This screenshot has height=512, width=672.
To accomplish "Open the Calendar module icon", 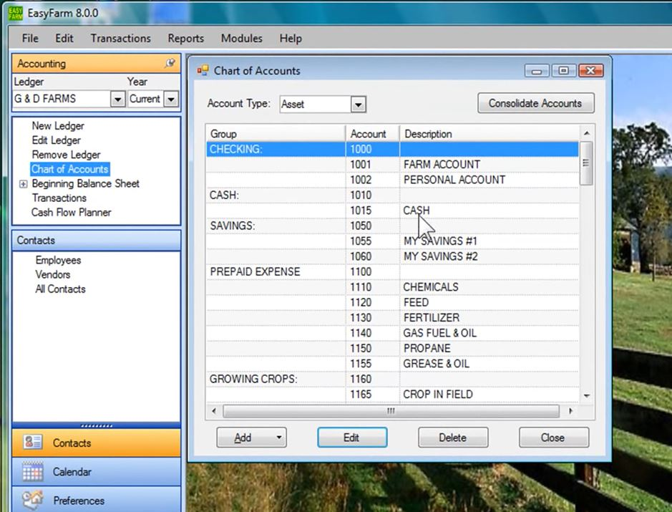I will click(x=33, y=471).
